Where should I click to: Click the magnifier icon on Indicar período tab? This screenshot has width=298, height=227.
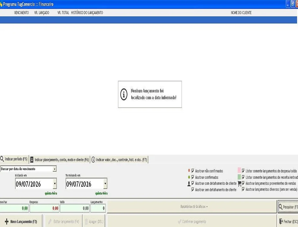[2, 159]
